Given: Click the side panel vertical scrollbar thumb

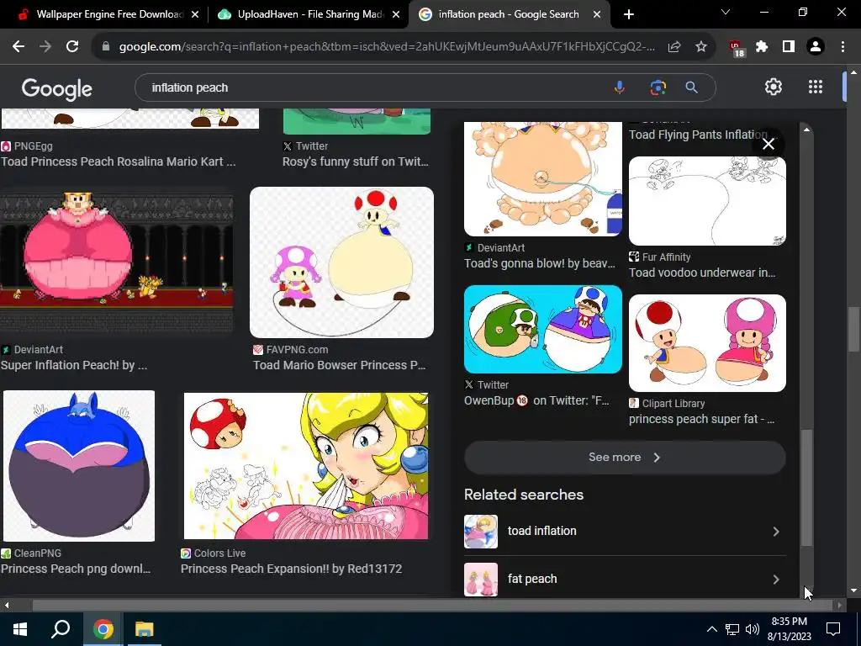Looking at the screenshot, I should tap(806, 488).
